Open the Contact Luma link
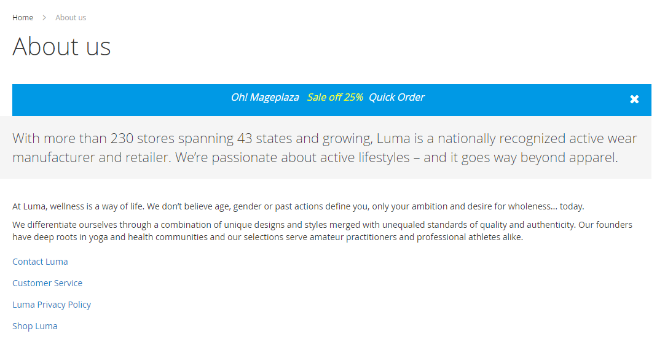The image size is (657, 347). pyautogui.click(x=40, y=262)
